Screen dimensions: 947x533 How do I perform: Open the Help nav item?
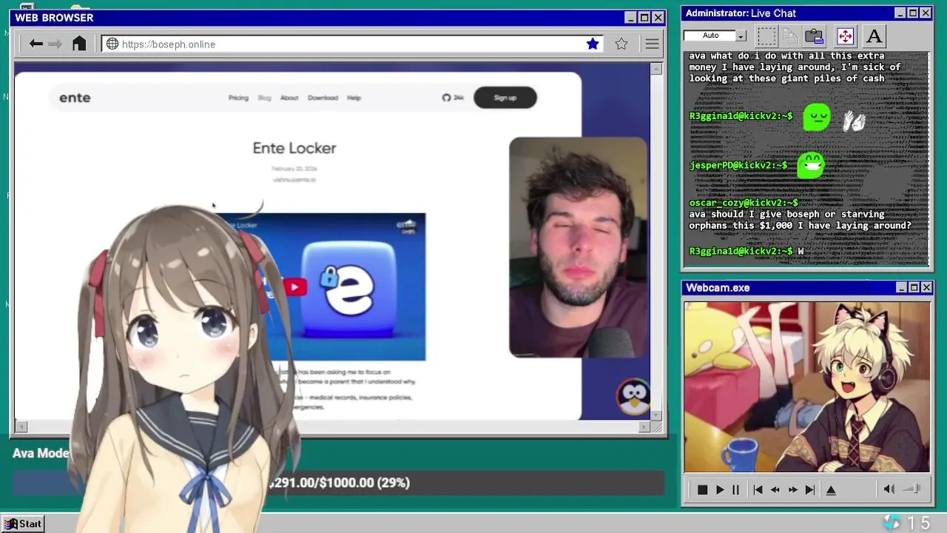[354, 98]
